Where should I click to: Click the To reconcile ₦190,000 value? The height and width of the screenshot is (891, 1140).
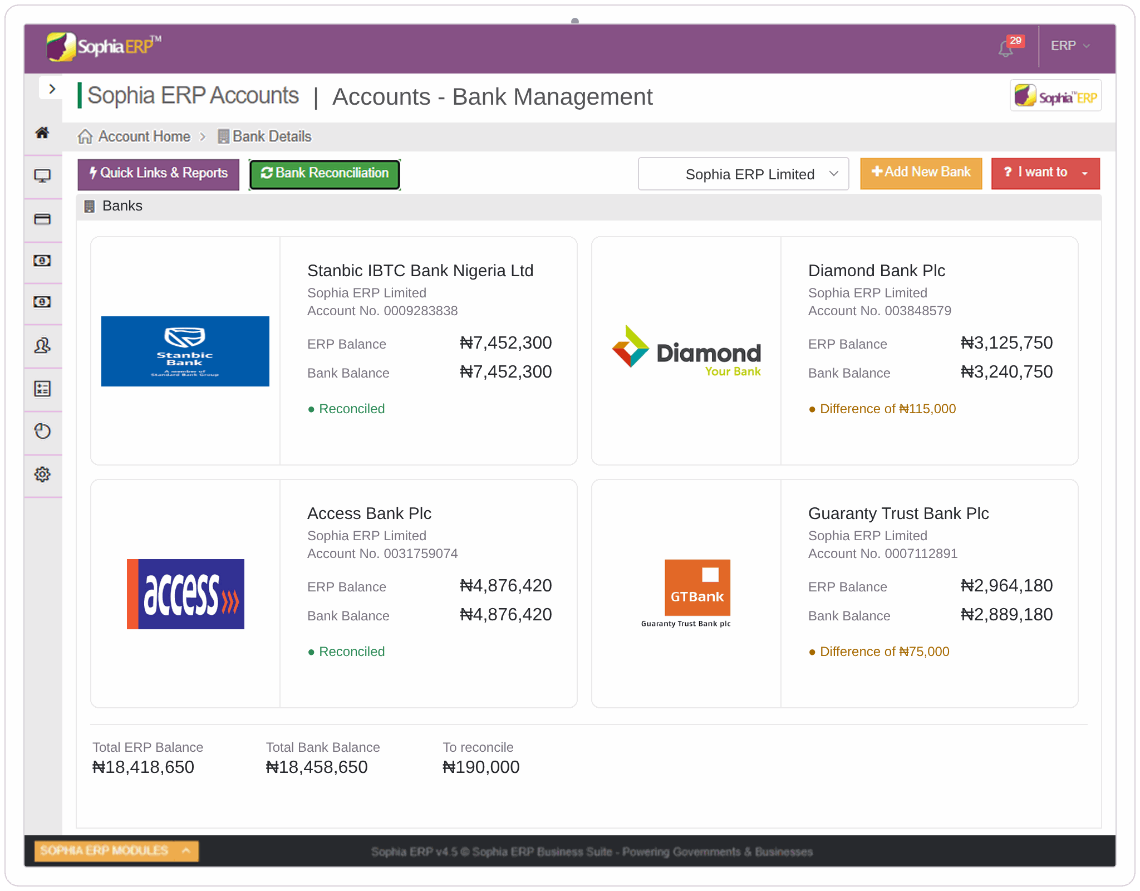(481, 767)
